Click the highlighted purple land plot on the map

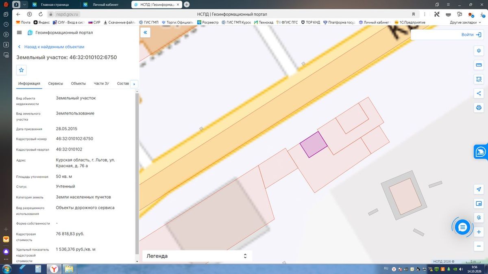coord(314,145)
